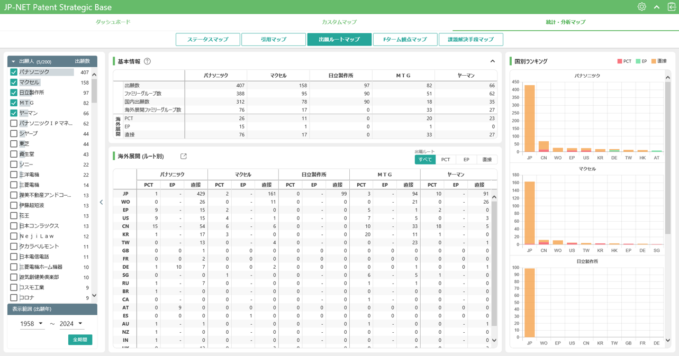The height and width of the screenshot is (356, 679).
Task: Open the ステータスマップ sub-tab
Action: coord(208,40)
